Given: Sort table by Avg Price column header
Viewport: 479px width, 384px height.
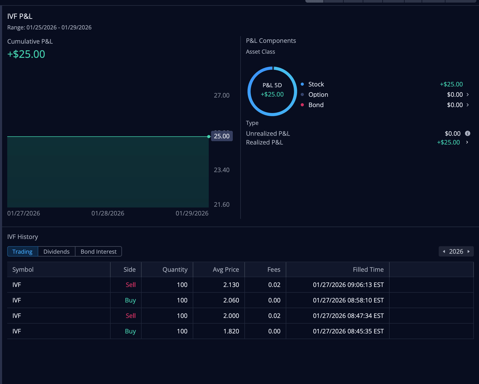Looking at the screenshot, I should pyautogui.click(x=226, y=270).
